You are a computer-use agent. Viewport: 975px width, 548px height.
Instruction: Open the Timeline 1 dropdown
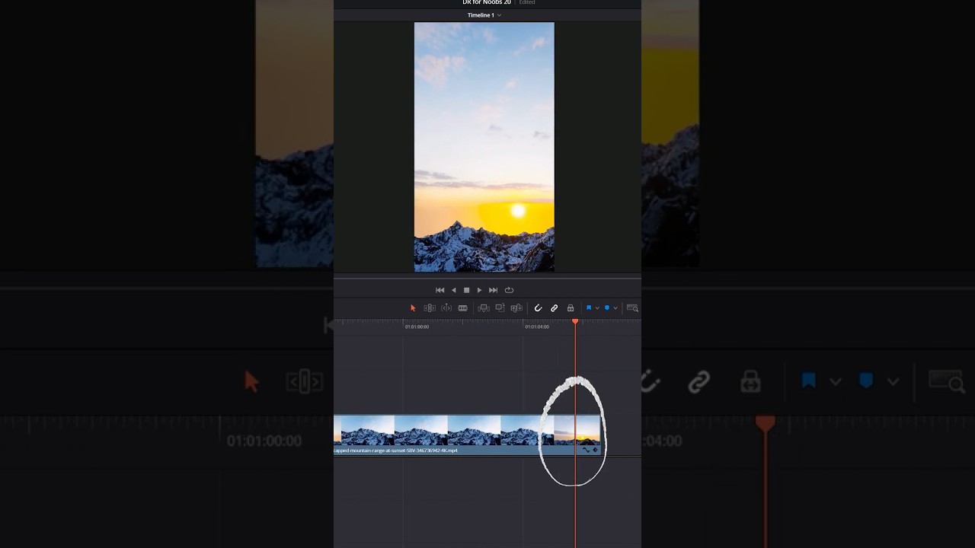pyautogui.click(x=484, y=15)
